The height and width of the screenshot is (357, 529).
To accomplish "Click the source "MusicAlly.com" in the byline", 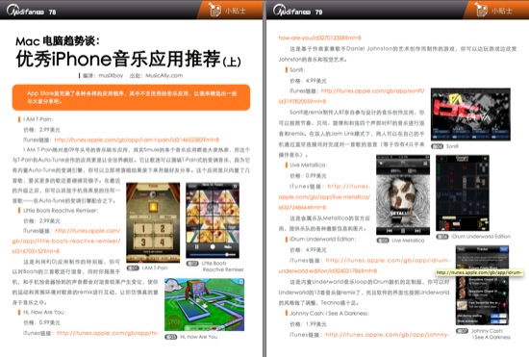I will coord(164,76).
